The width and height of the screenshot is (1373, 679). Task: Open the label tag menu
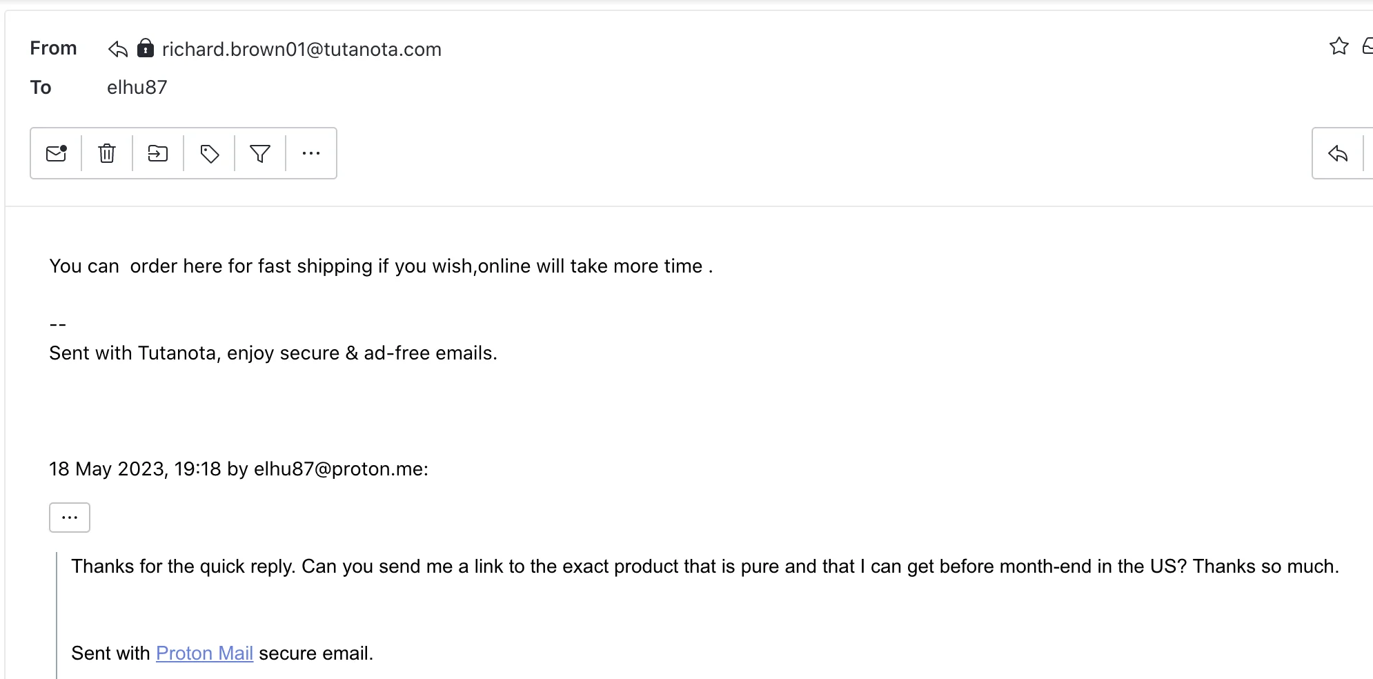click(x=209, y=153)
